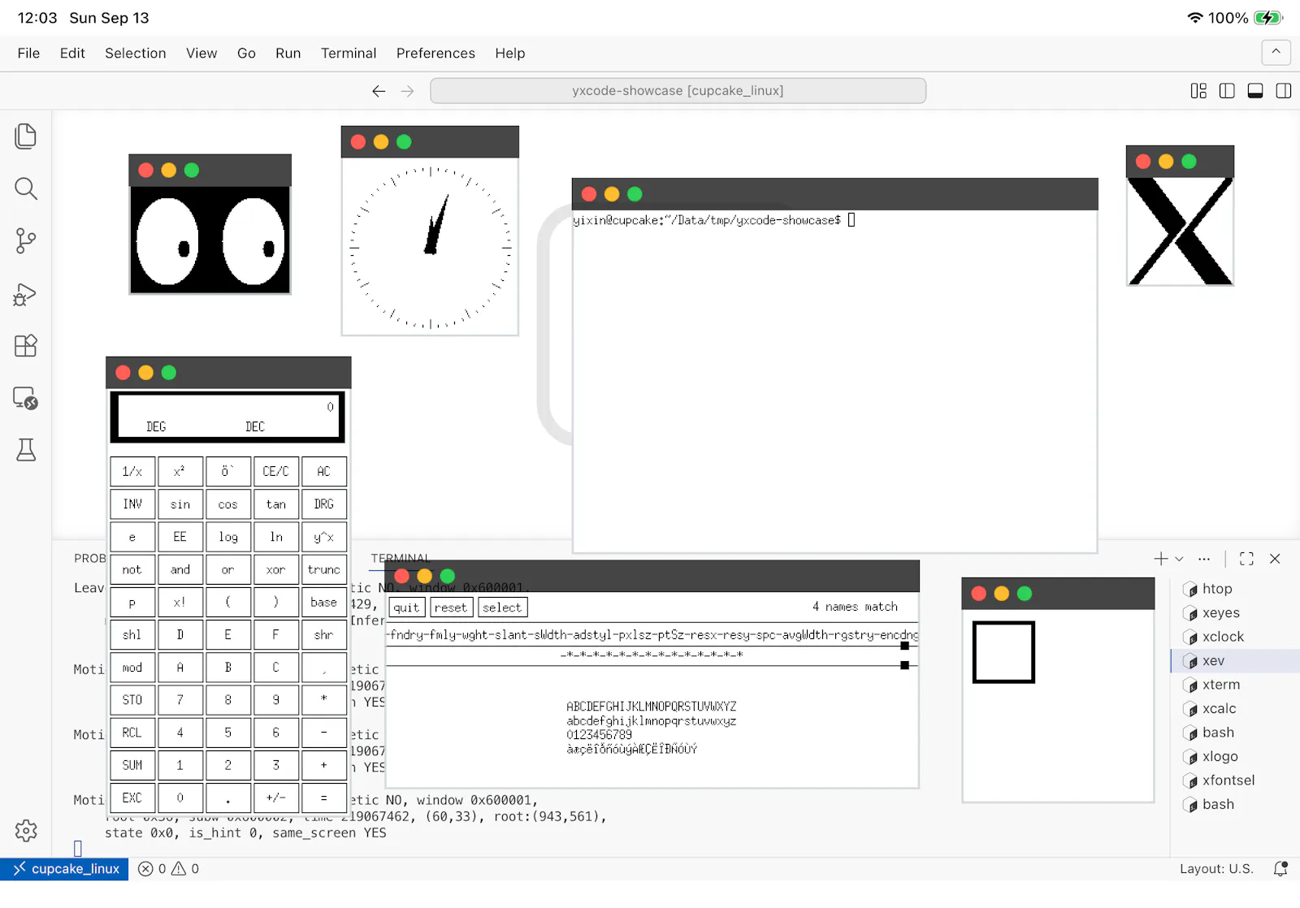This screenshot has width=1300, height=908.
Task: Click the cupcake_linux remote indicator
Action: coord(64,869)
